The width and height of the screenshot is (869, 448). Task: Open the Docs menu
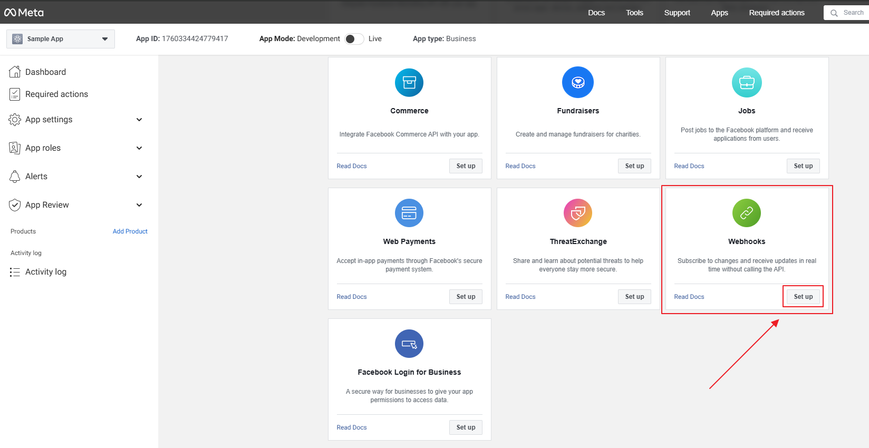point(596,13)
